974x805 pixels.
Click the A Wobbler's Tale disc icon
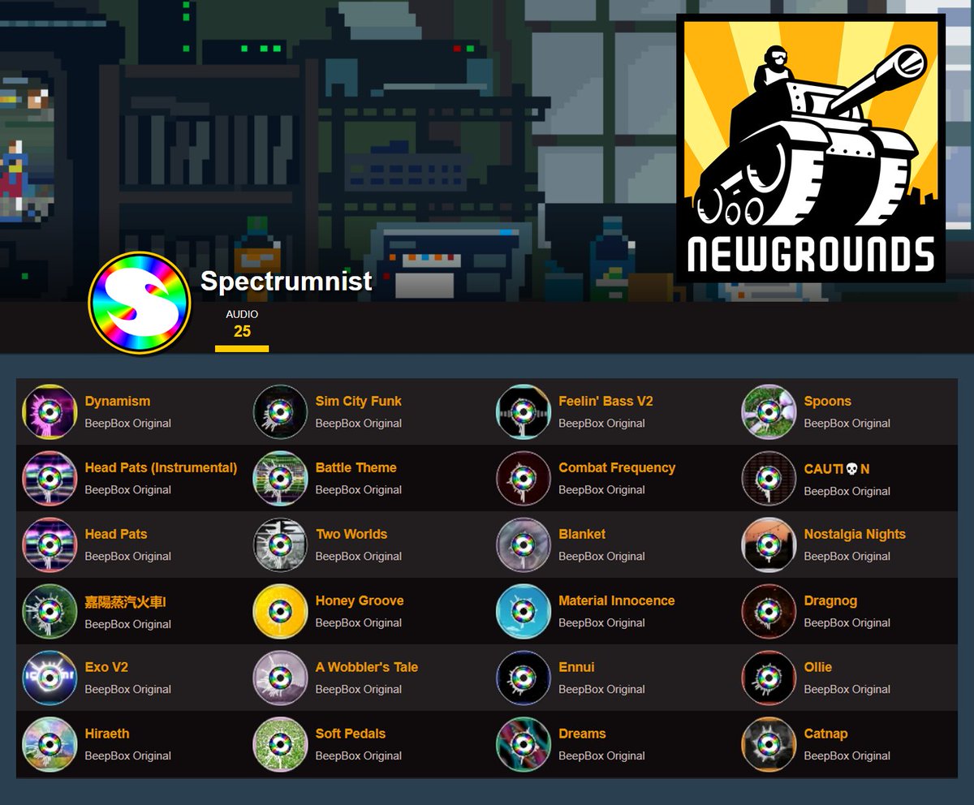pyautogui.click(x=280, y=678)
